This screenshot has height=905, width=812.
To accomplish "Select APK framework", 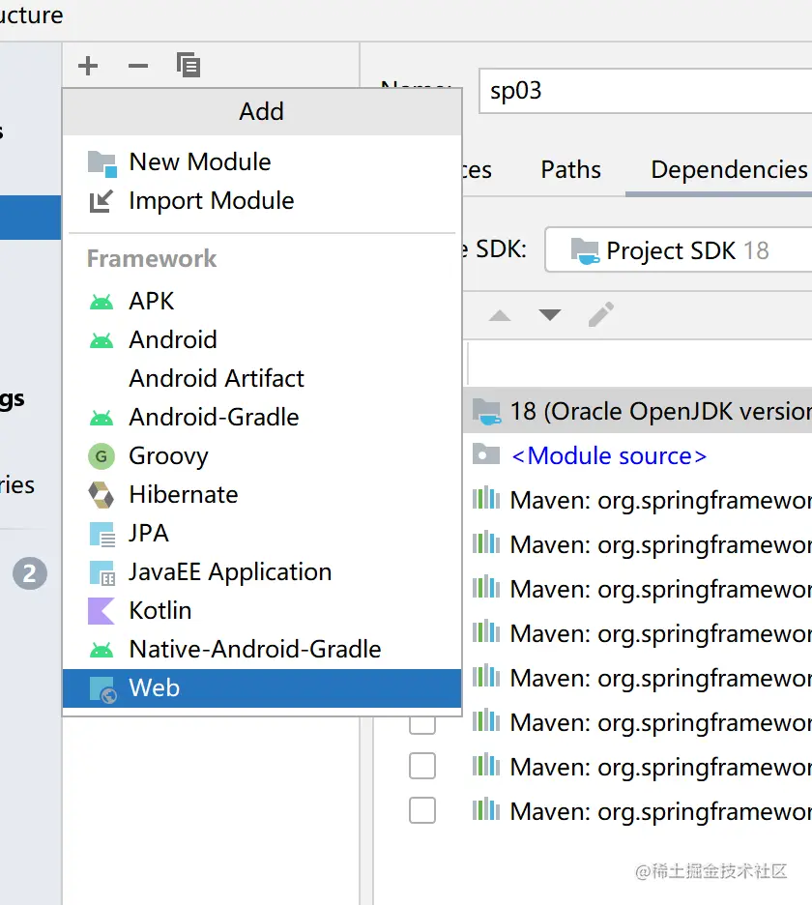I will (x=262, y=302).
